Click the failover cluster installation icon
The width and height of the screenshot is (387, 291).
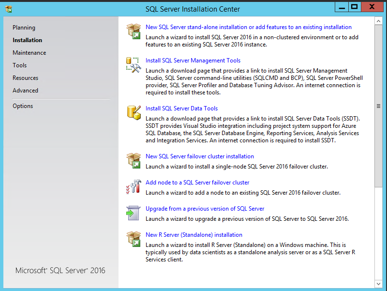(x=133, y=160)
